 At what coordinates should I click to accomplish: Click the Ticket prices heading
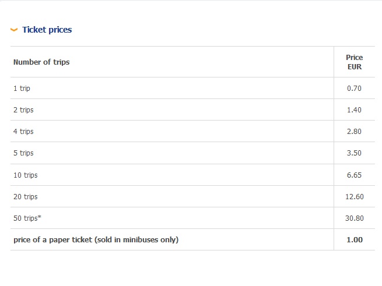click(x=47, y=30)
